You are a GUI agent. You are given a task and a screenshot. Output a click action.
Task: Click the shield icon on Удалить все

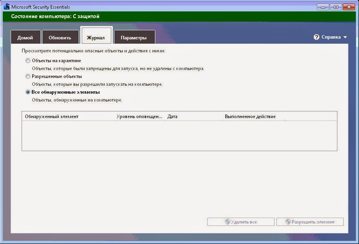coord(227,222)
